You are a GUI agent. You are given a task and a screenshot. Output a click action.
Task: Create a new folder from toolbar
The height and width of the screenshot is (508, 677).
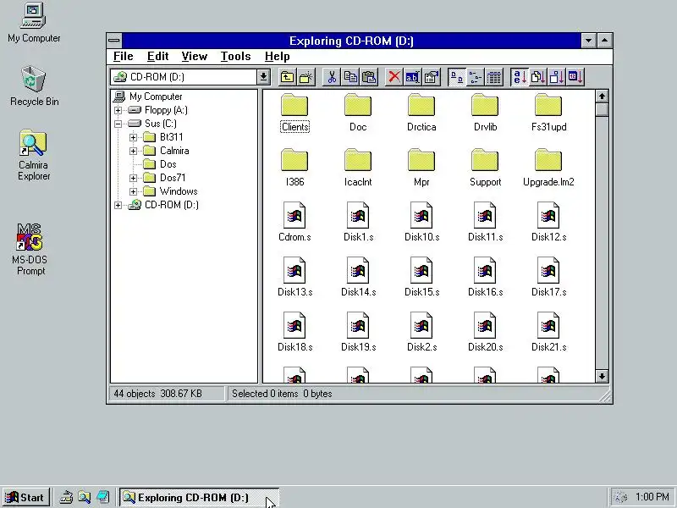(305, 77)
